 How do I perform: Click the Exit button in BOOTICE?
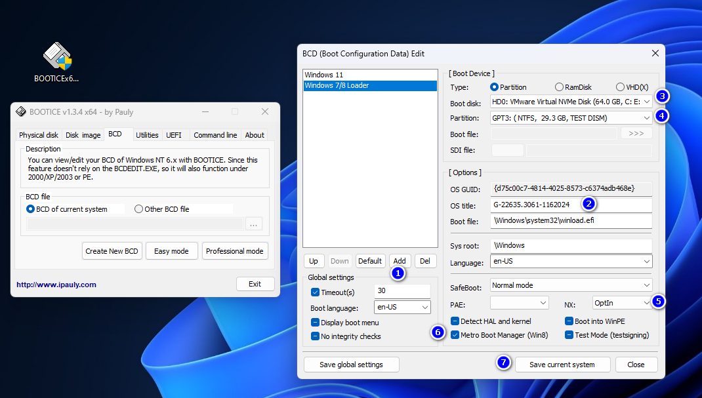point(255,284)
